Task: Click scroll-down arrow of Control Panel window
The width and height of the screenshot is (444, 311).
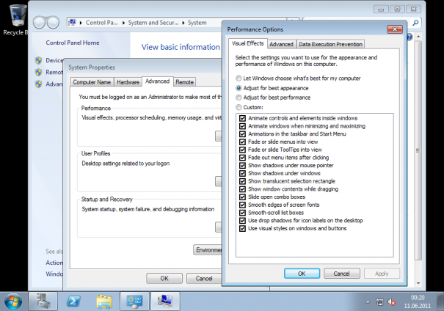Action: 418,283
